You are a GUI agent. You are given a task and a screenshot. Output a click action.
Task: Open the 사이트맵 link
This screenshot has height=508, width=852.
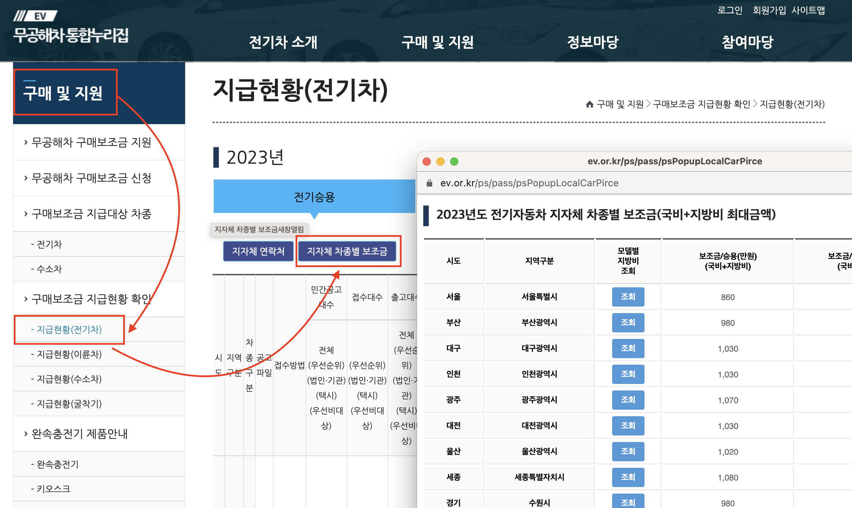(808, 10)
